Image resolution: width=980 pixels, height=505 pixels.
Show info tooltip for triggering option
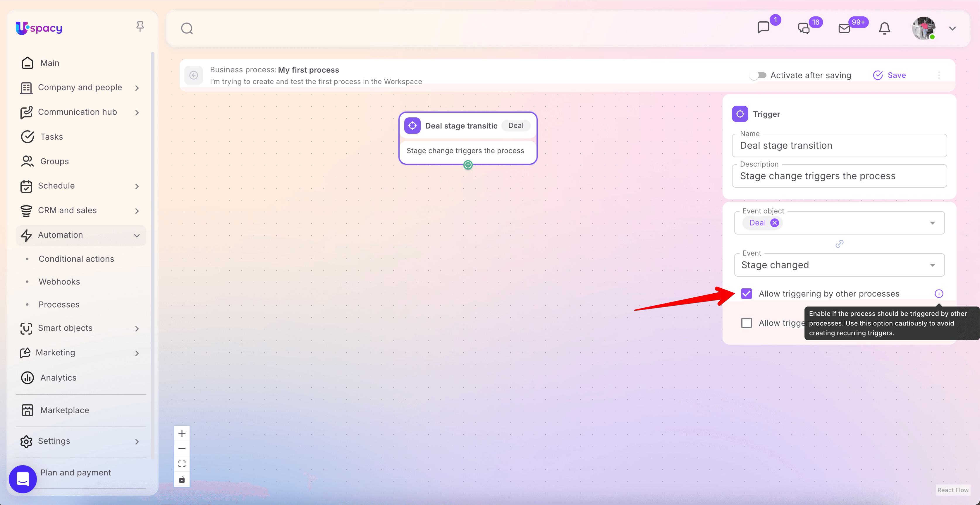[938, 294]
